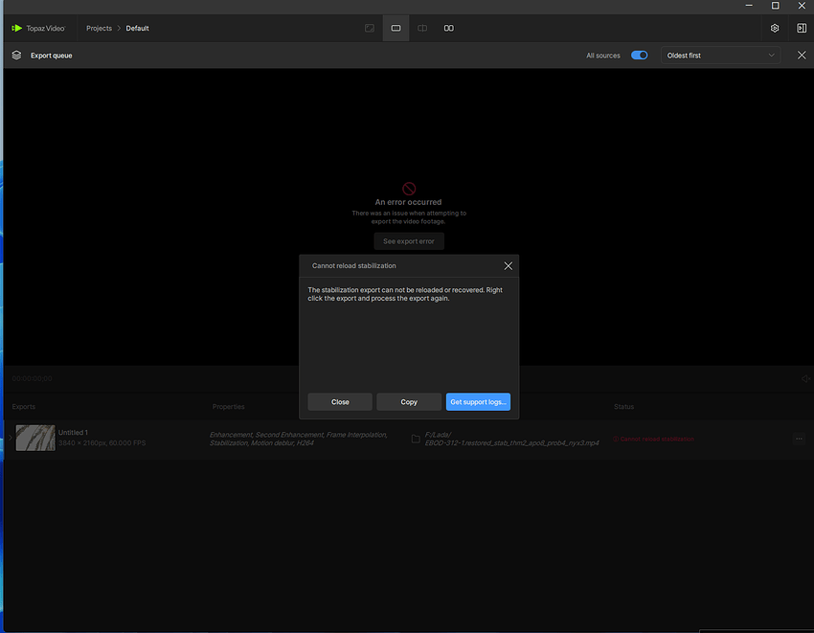The image size is (814, 633).
Task: Click the 00:00:00;00 timecode
Action: (x=32, y=378)
